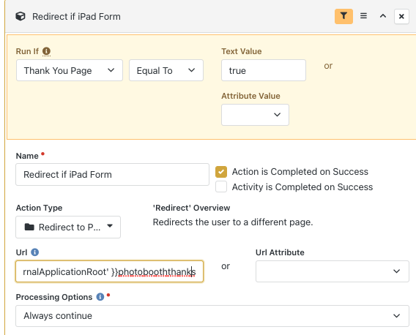This screenshot has height=335, width=416.
Task: Click the Name field Redirect if iPad Form
Action: coord(112,174)
